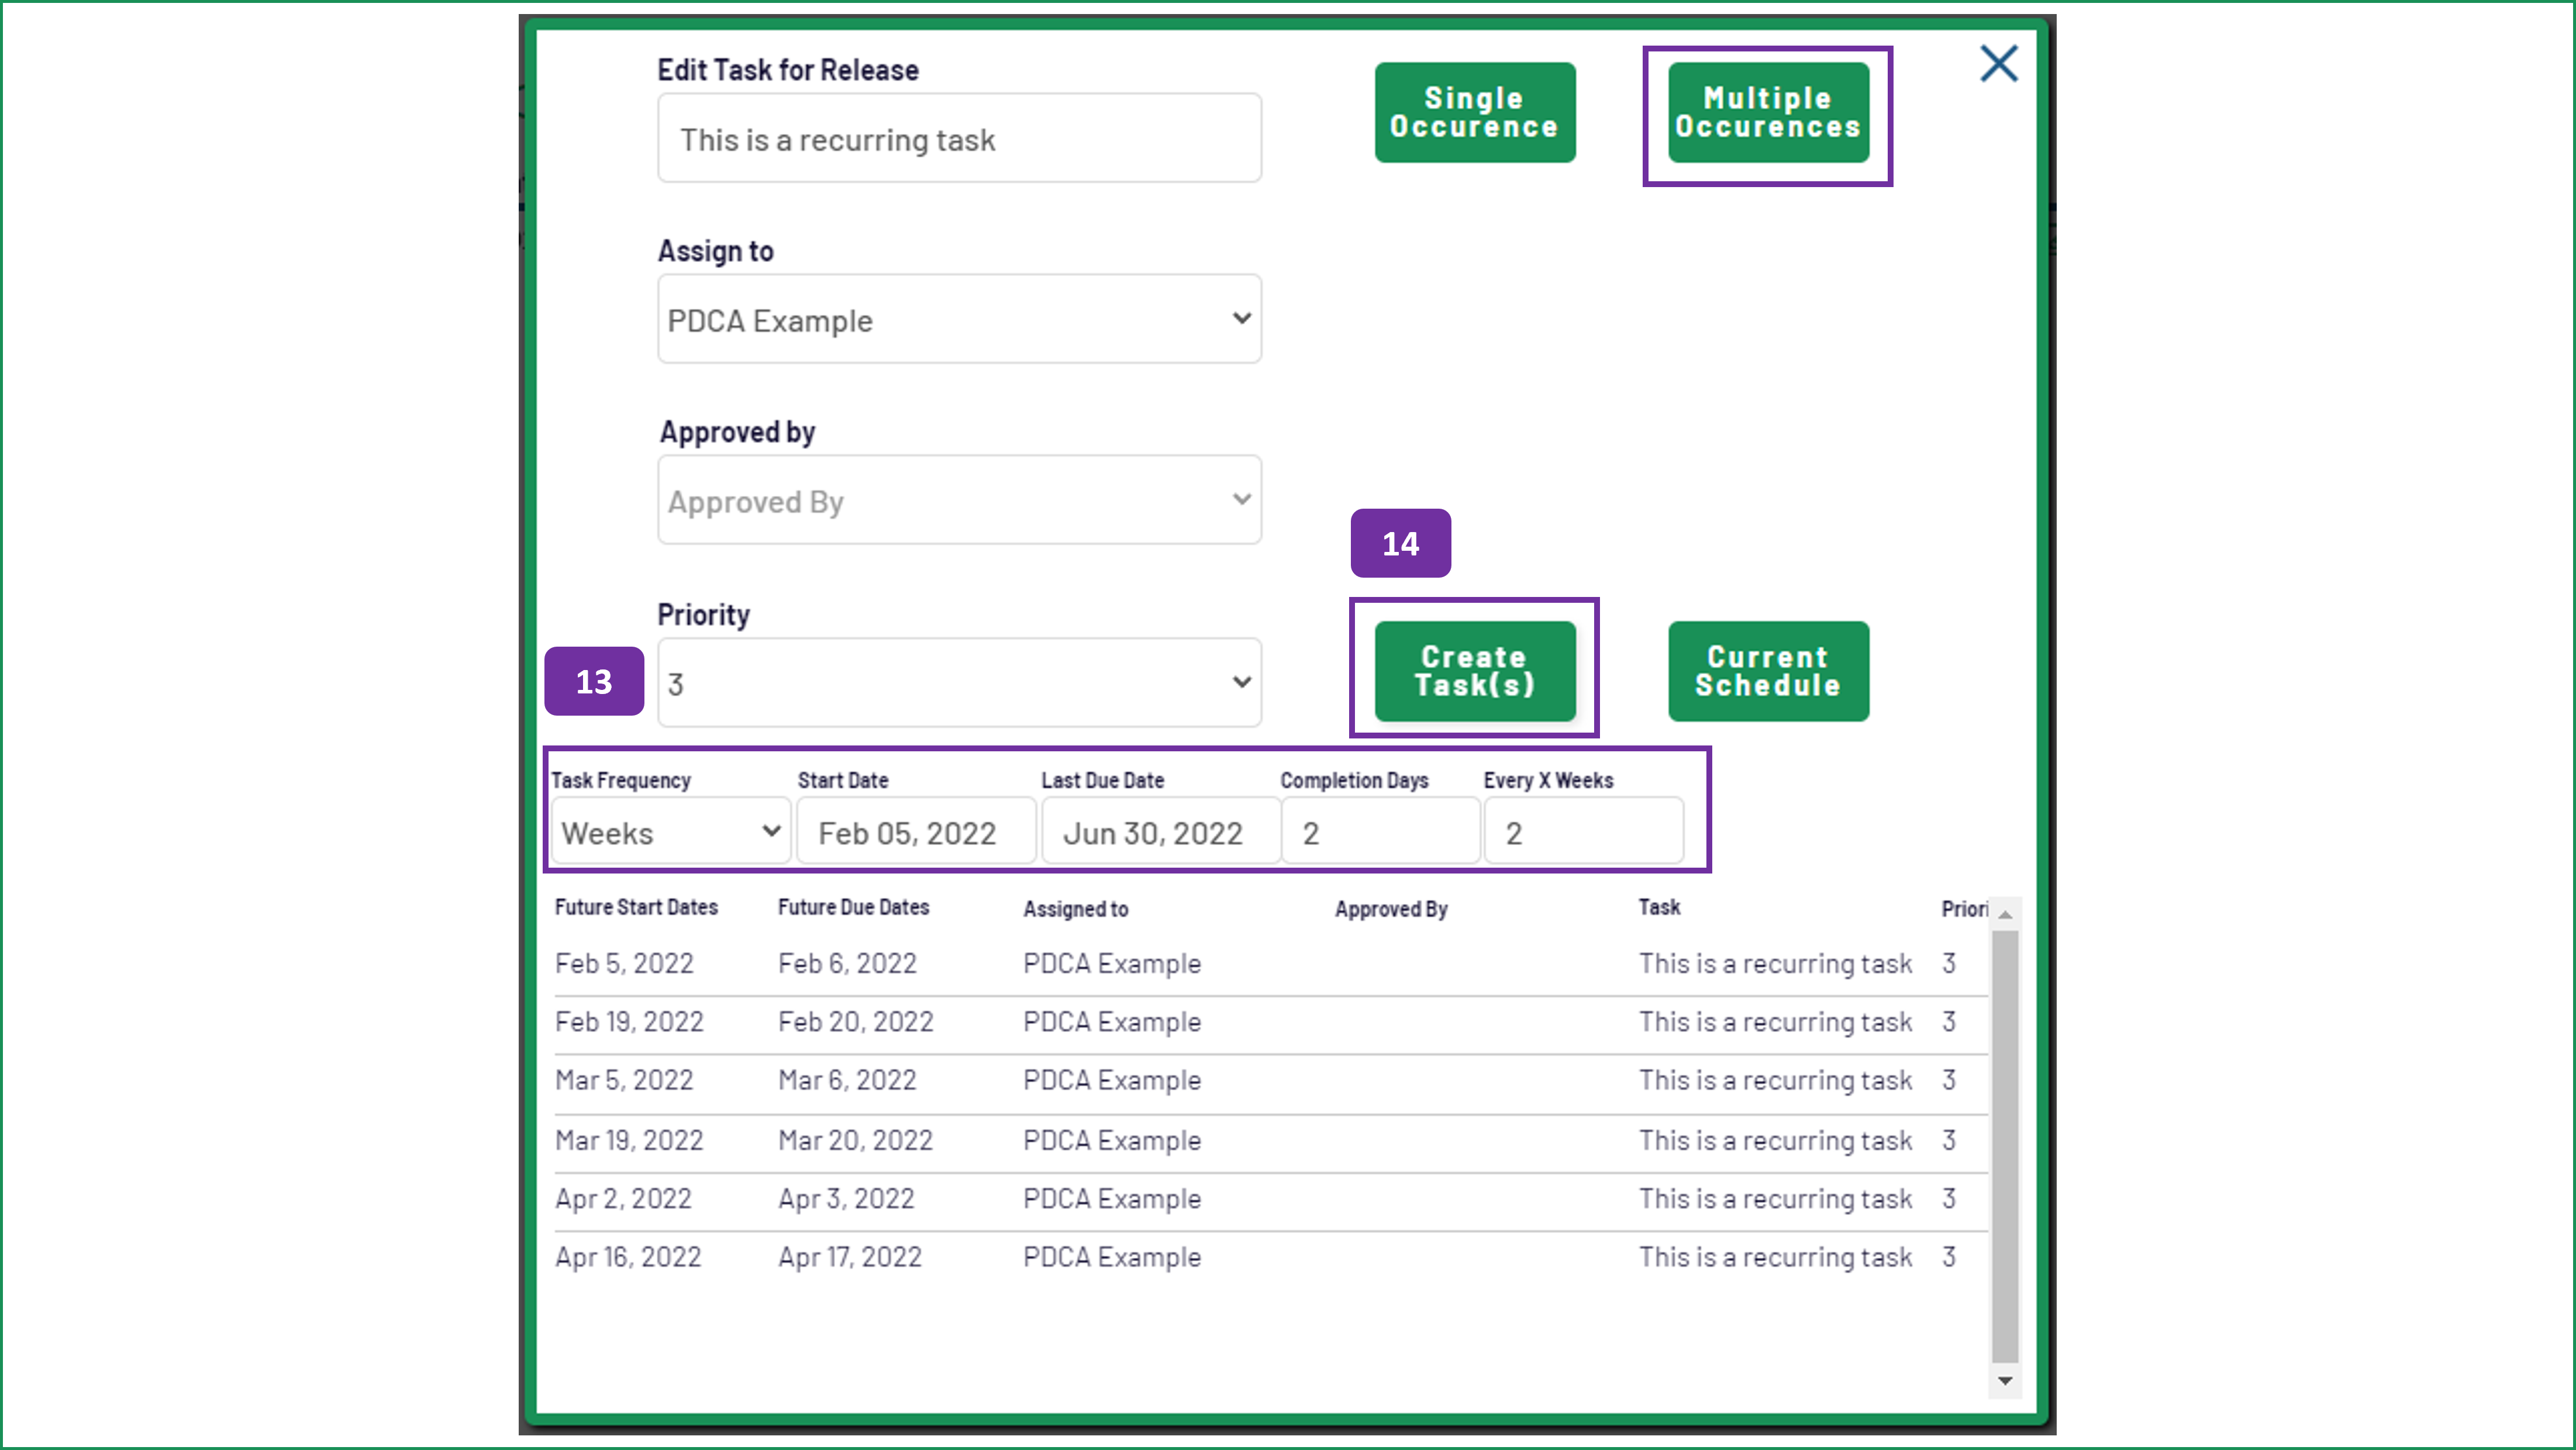Screen dimensions: 2576x1450
Task: Click PDCA Example in the Feb 5 row
Action: point(1111,964)
